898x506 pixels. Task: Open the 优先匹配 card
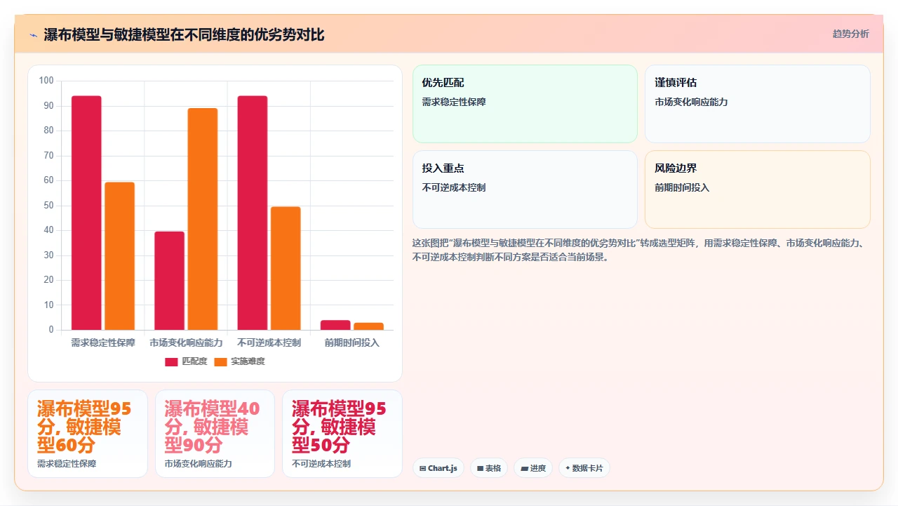click(525, 104)
